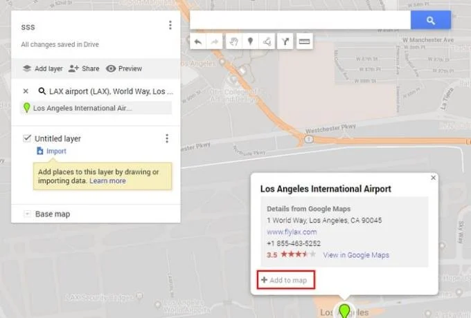This screenshot has width=471, height=318.
Task: Open Untitled layer options menu
Action: coord(167,138)
